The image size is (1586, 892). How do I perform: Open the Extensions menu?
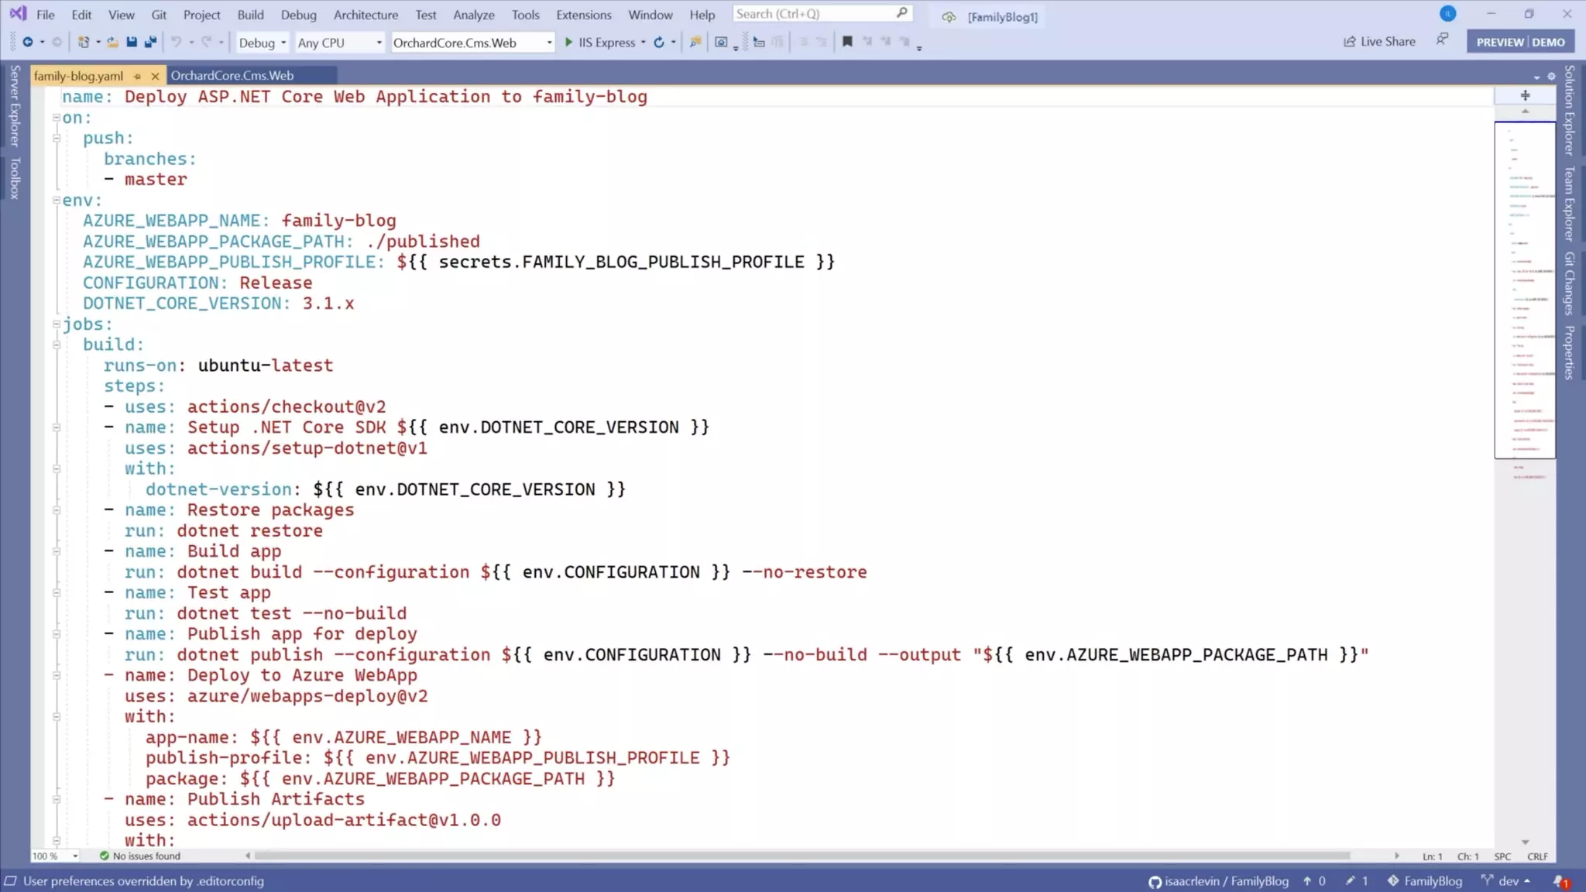pyautogui.click(x=583, y=15)
